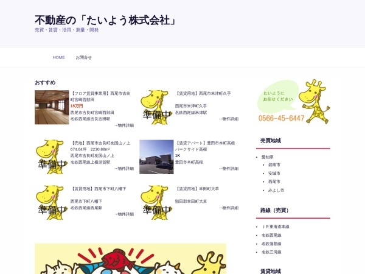365x274 pixels.
Task: Click tagline 売買・賃貸・活用・測量・開発
Action: [x=66, y=30]
